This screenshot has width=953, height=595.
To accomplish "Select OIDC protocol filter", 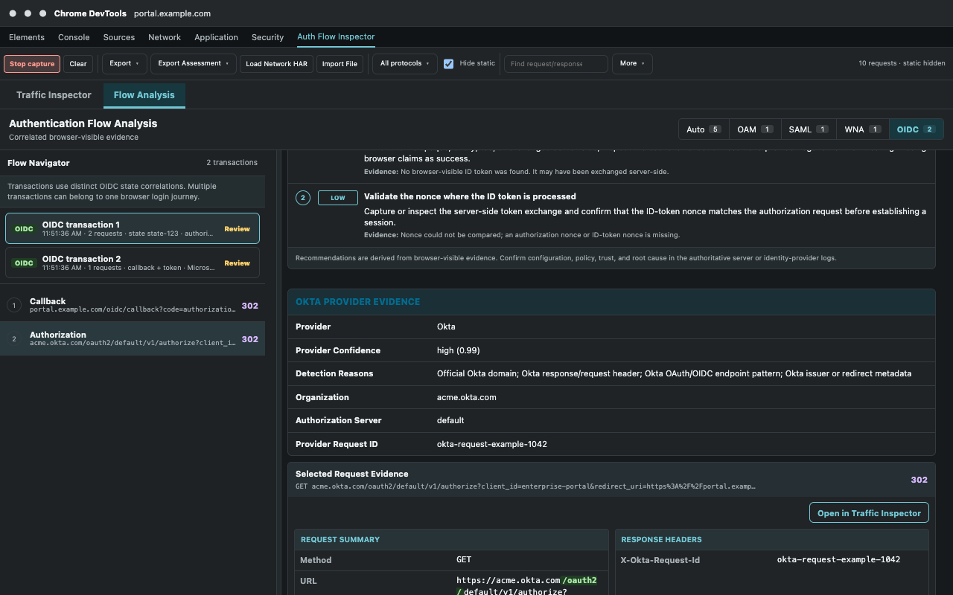I will tap(916, 129).
